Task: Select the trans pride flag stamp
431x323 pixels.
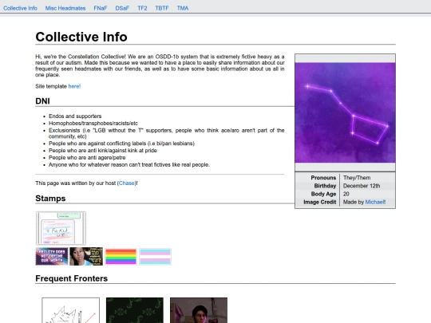Action: tap(155, 257)
